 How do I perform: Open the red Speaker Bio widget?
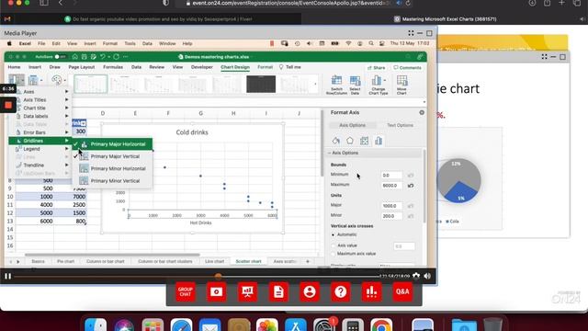tap(310, 291)
